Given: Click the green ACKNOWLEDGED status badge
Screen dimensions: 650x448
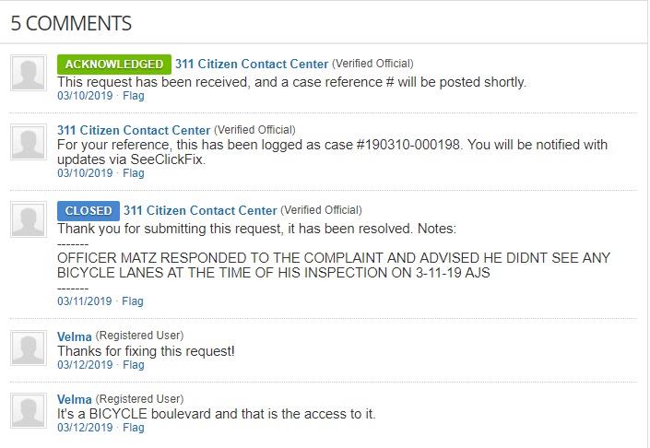Looking at the screenshot, I should pyautogui.click(x=113, y=65).
